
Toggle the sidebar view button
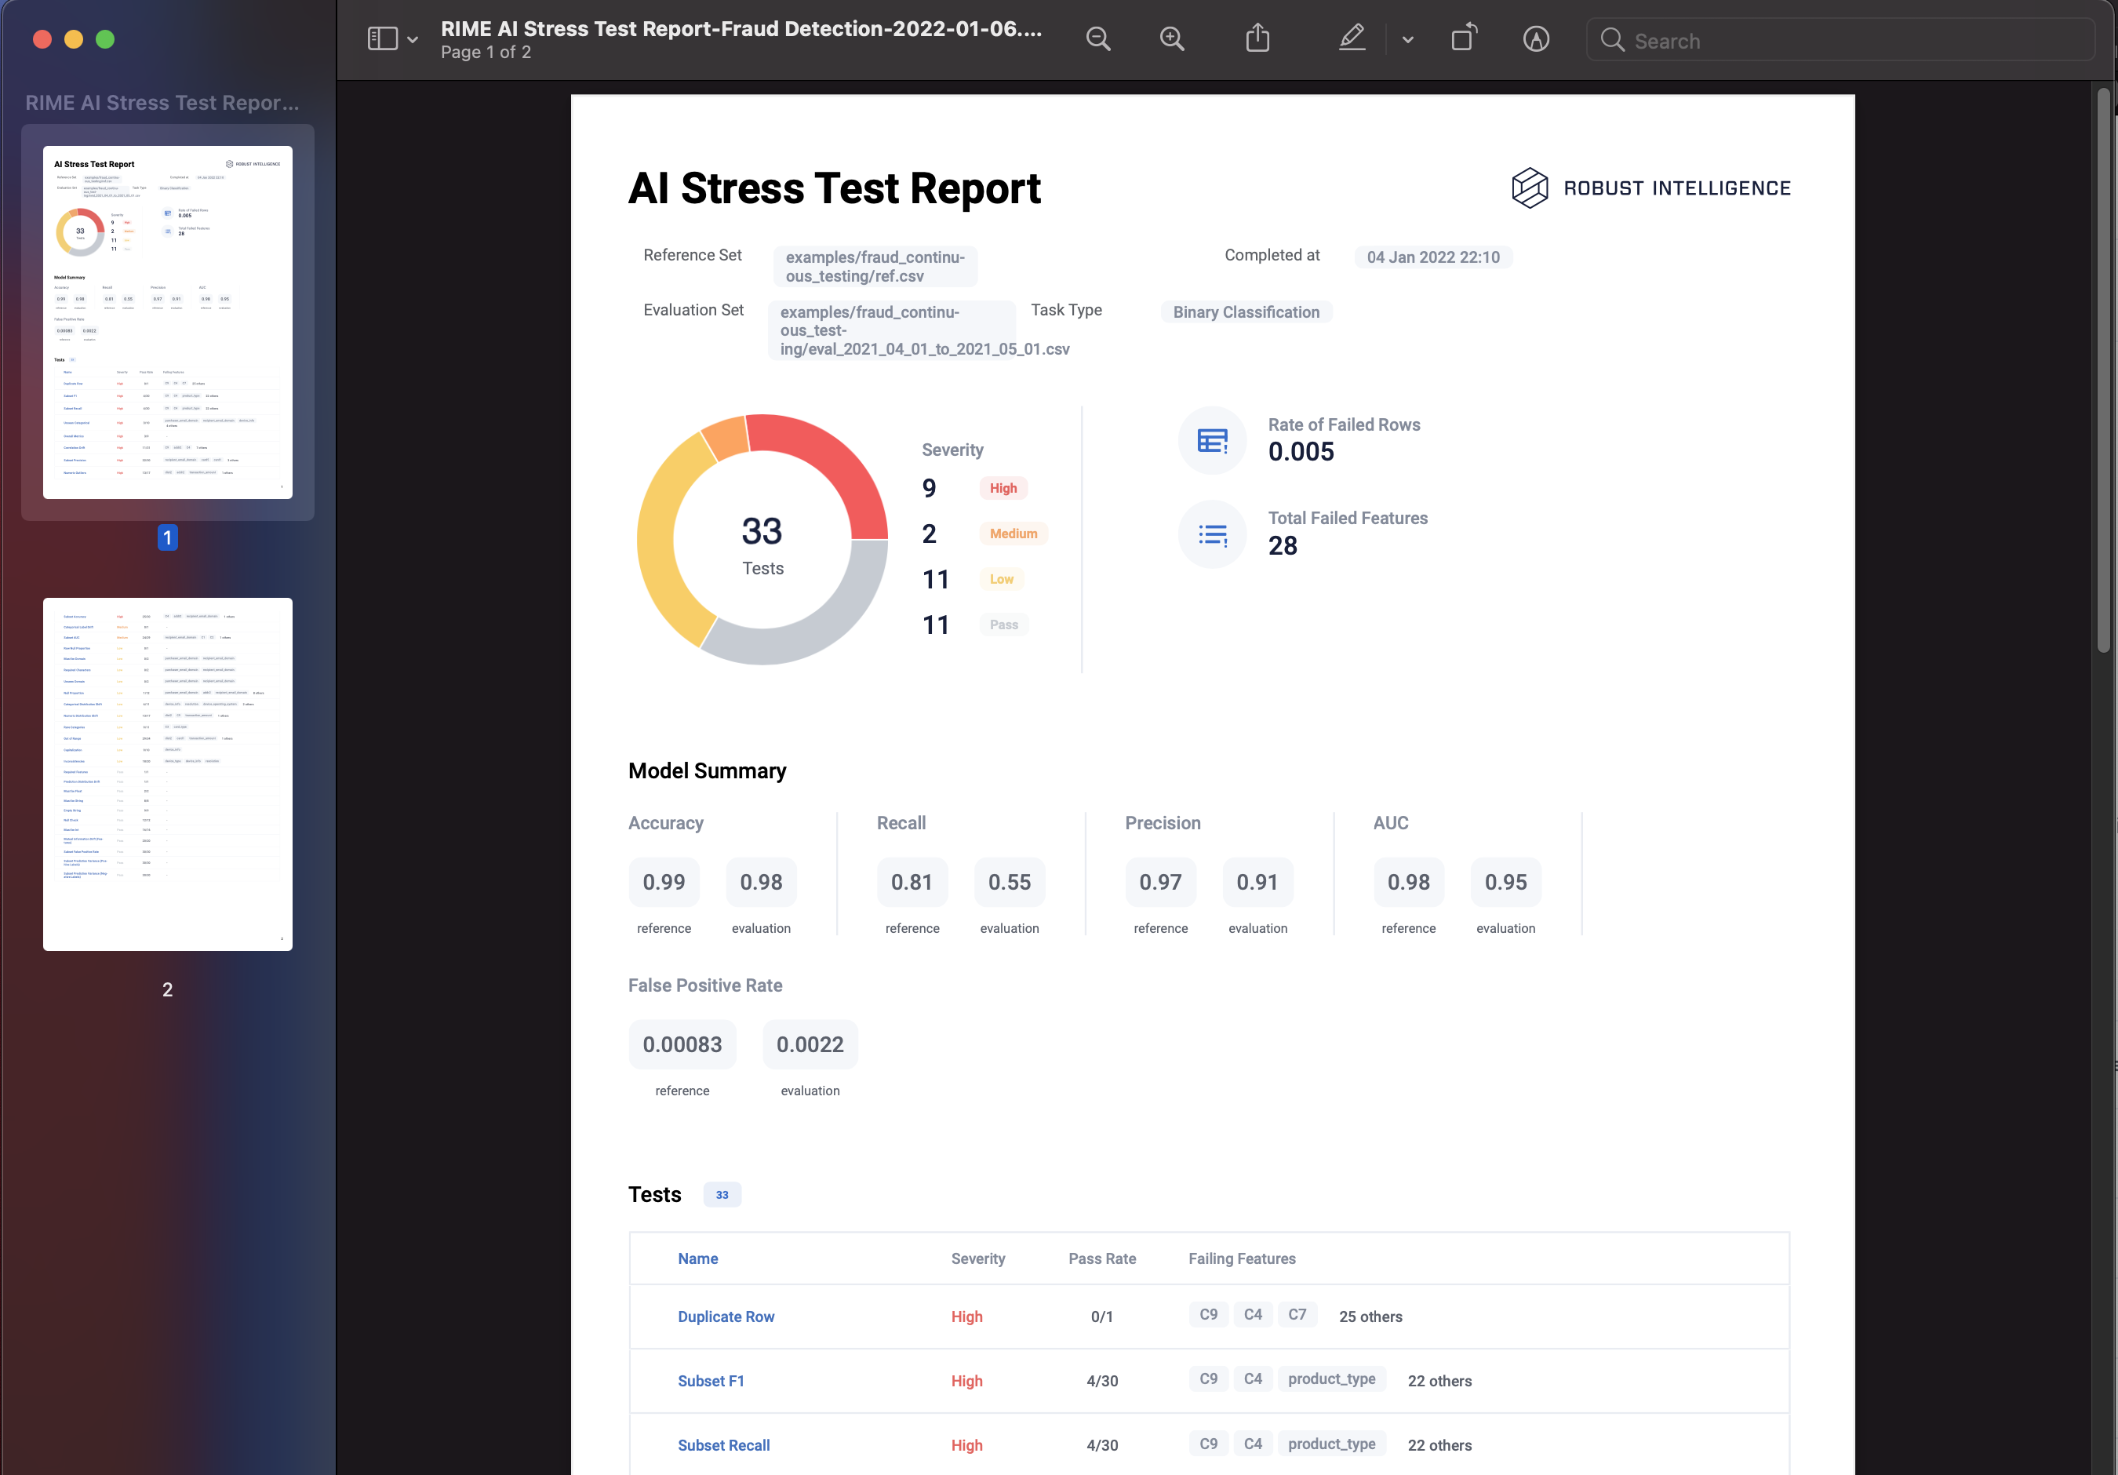382,38
